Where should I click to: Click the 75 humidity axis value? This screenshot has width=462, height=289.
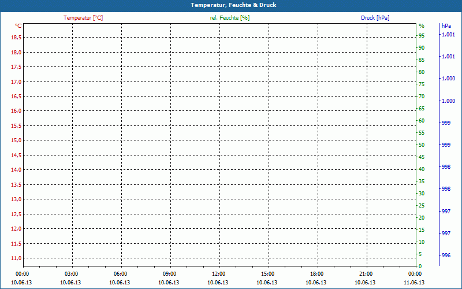pos(422,84)
